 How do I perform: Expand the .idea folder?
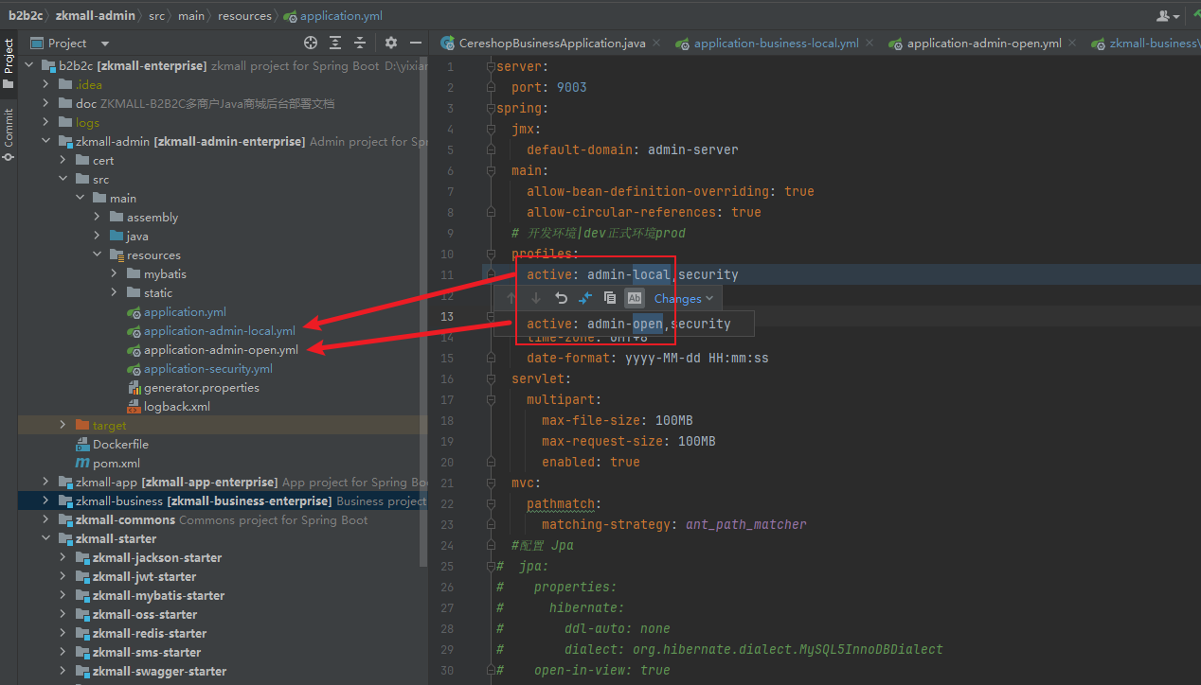coord(46,84)
